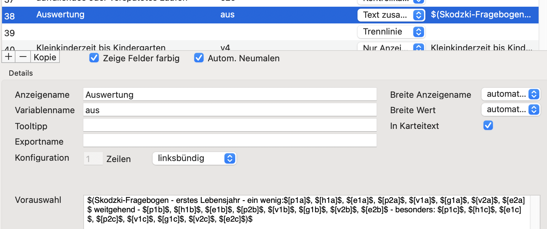The height and width of the screenshot is (229, 547).
Task: Select row 39 with the Trennlinie entry
Action: coord(270,32)
